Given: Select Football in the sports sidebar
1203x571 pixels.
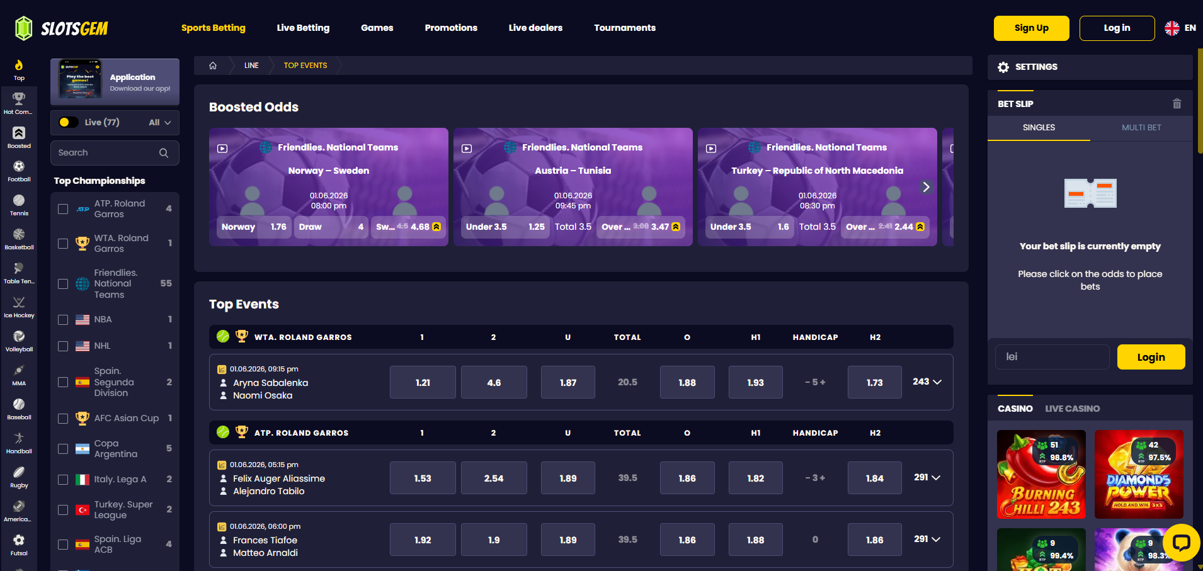Looking at the screenshot, I should pyautogui.click(x=19, y=171).
